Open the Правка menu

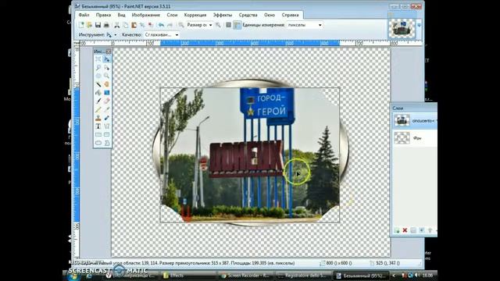[x=103, y=15]
